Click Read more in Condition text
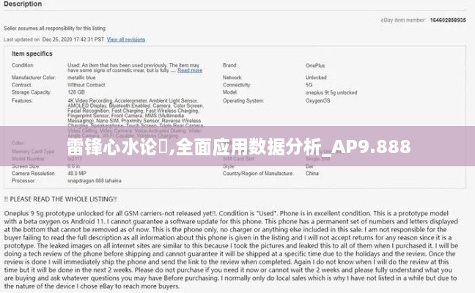Viewport: 475px width, 293px height. (x=190, y=70)
